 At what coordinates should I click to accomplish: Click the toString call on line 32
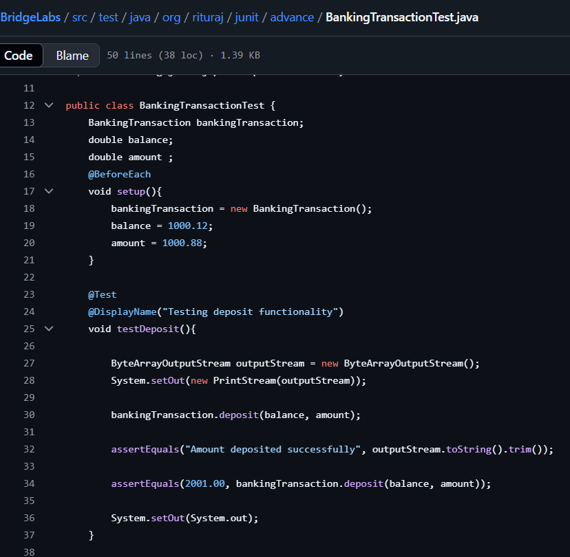click(469, 450)
